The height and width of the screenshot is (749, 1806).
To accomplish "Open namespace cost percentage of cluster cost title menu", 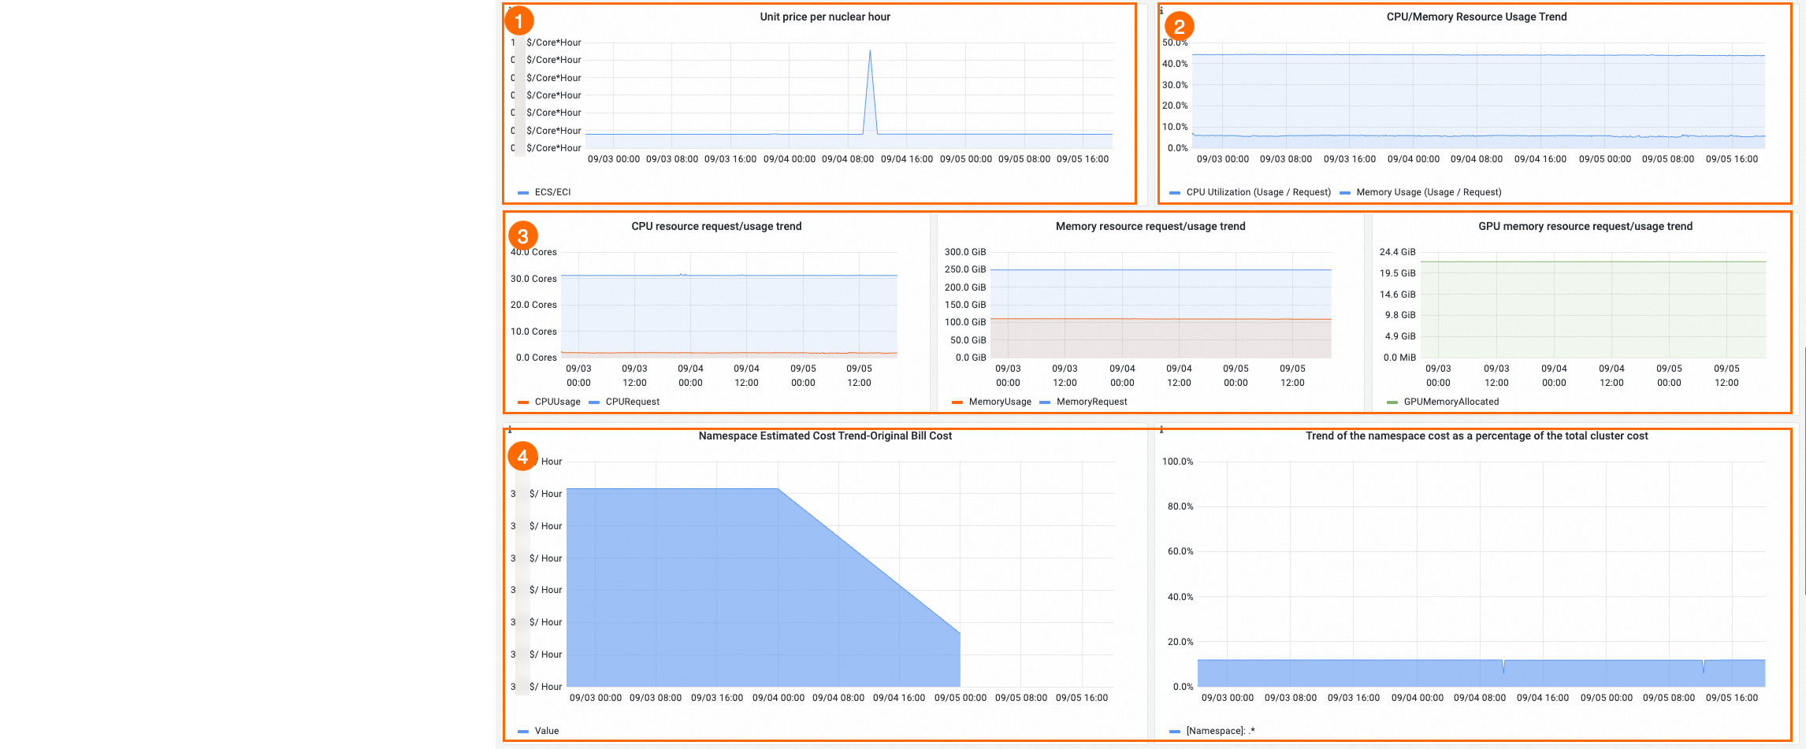I will 1477,436.
